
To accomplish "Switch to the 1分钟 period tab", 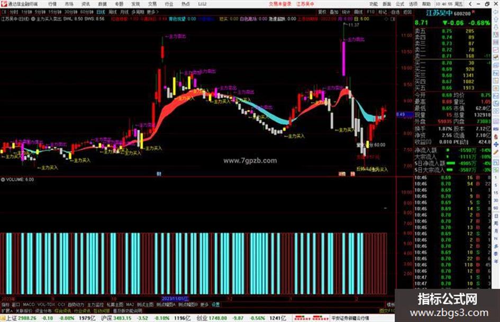I will 27,12.
